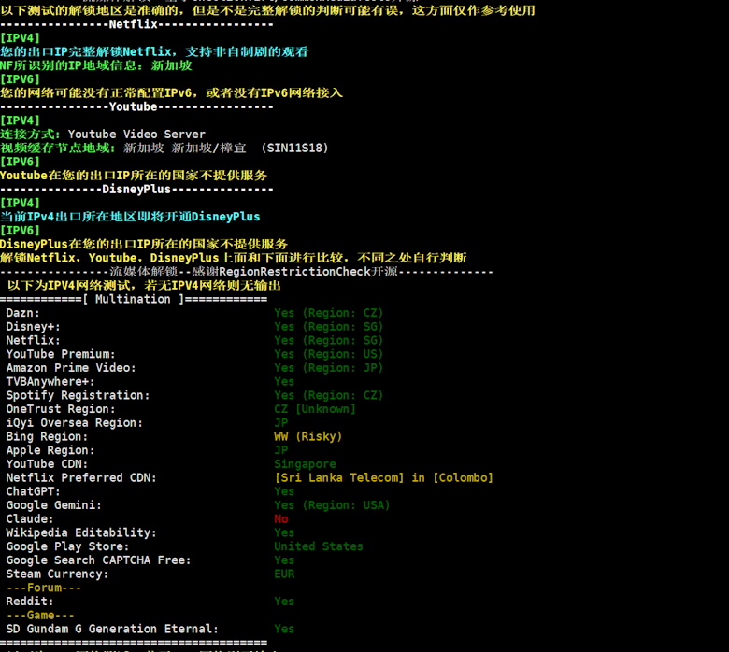The width and height of the screenshot is (729, 652).
Task: Click YouTube Premium result 'Yes (Region: US)'
Action: 329,354
